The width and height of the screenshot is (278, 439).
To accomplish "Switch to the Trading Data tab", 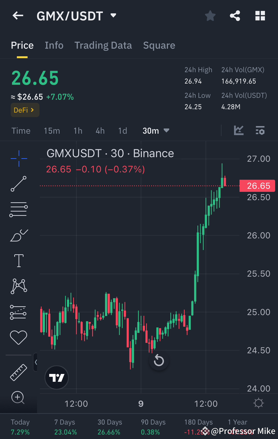I will [x=103, y=45].
